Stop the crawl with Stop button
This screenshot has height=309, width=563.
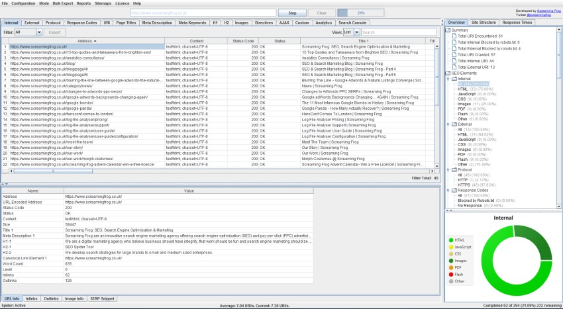tap(292, 13)
